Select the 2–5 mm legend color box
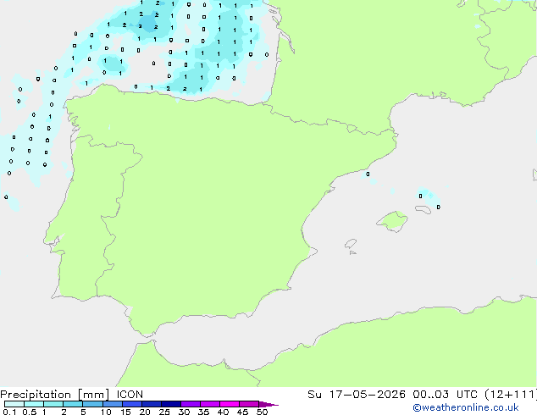The image size is (537, 415). coord(73,404)
